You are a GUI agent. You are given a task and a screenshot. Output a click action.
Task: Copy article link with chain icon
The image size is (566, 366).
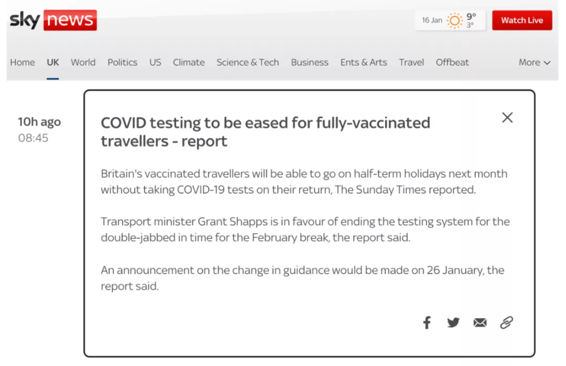(x=506, y=323)
